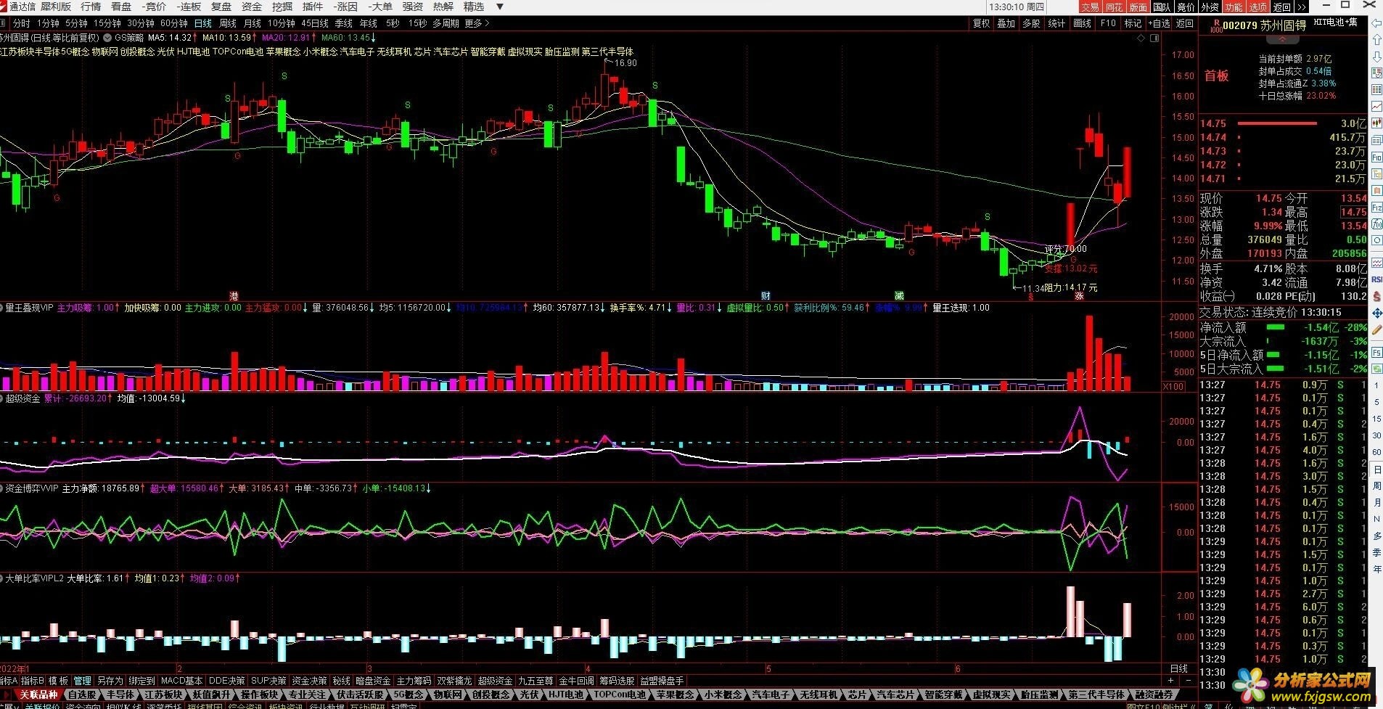Expand the 更多> period options

click(477, 23)
